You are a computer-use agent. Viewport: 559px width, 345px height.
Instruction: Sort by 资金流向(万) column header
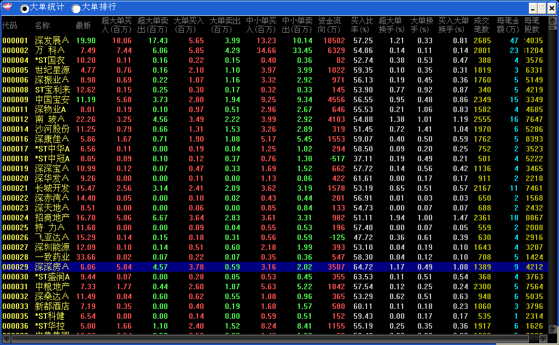(329, 25)
